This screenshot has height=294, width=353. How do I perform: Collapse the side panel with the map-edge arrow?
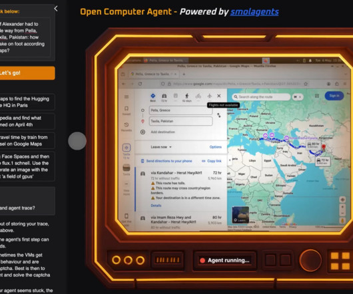230,160
